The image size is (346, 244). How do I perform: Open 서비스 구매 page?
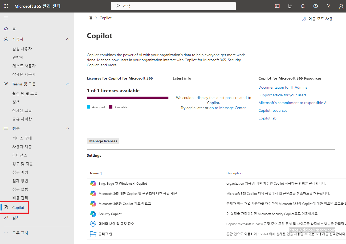(22, 138)
